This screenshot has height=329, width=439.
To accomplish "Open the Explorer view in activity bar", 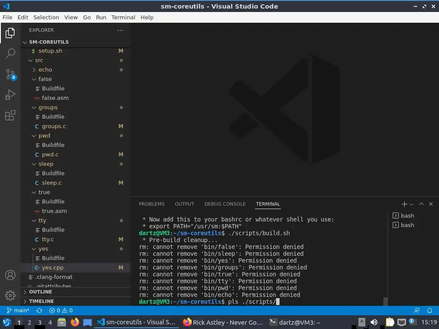I will tap(10, 33).
